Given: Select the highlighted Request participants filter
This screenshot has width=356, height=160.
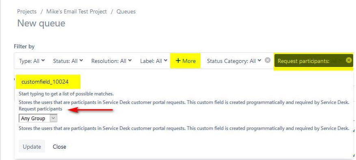Looking at the screenshot, I should coord(310,61).
